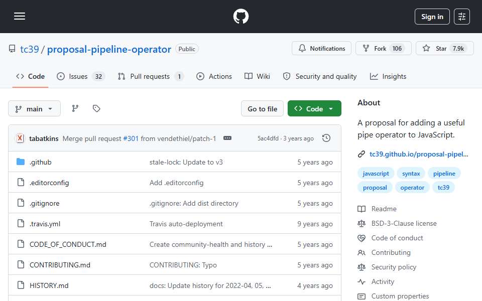Image resolution: width=482 pixels, height=301 pixels.
Task: Open pull request #301 link
Action: 131,138
